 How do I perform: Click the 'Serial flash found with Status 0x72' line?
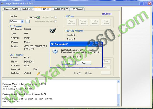point(24,94)
